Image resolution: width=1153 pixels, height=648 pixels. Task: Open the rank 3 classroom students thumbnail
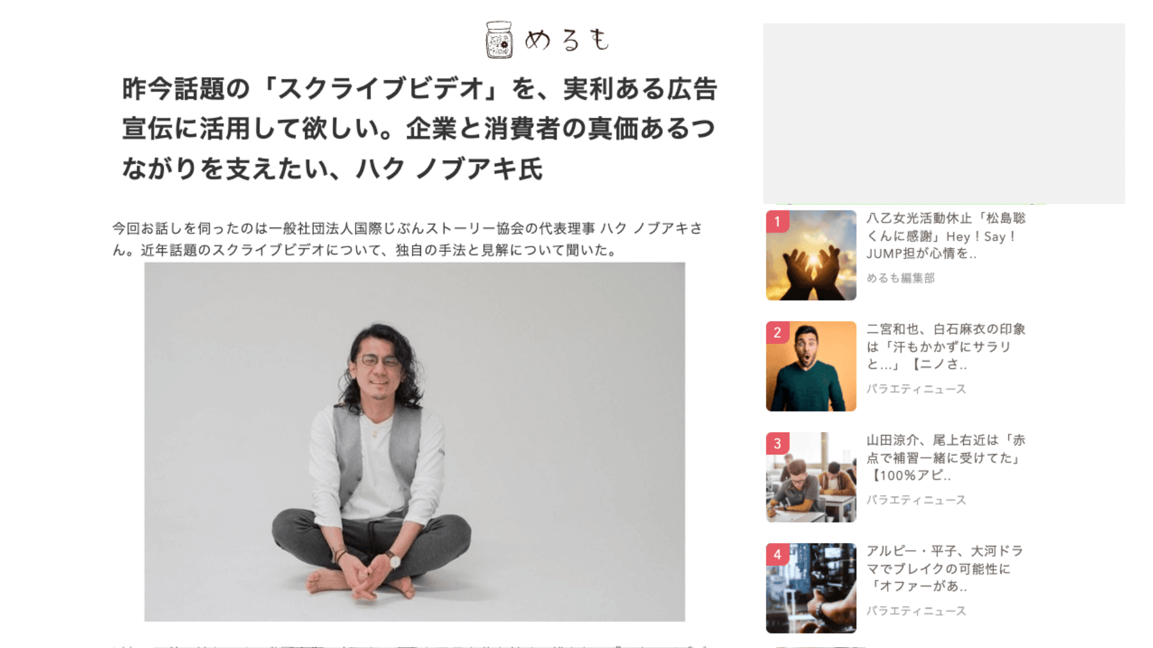point(811,477)
